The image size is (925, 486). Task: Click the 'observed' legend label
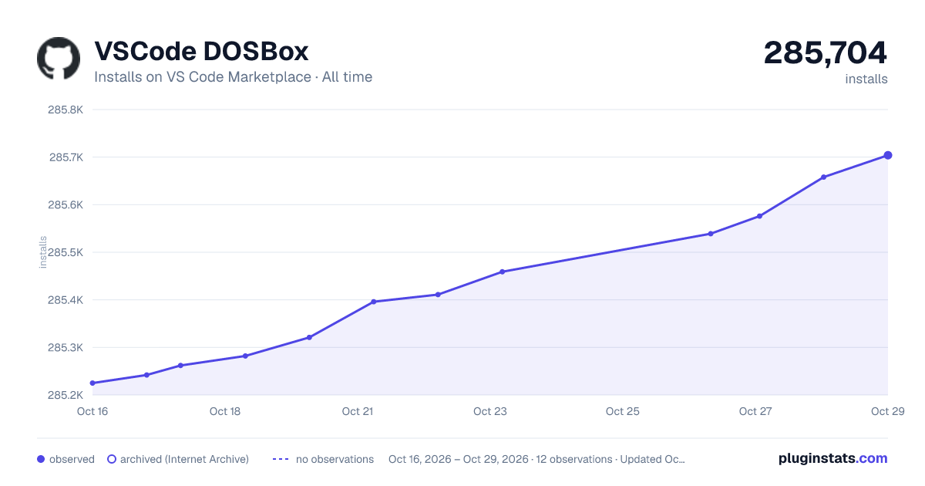click(x=72, y=459)
